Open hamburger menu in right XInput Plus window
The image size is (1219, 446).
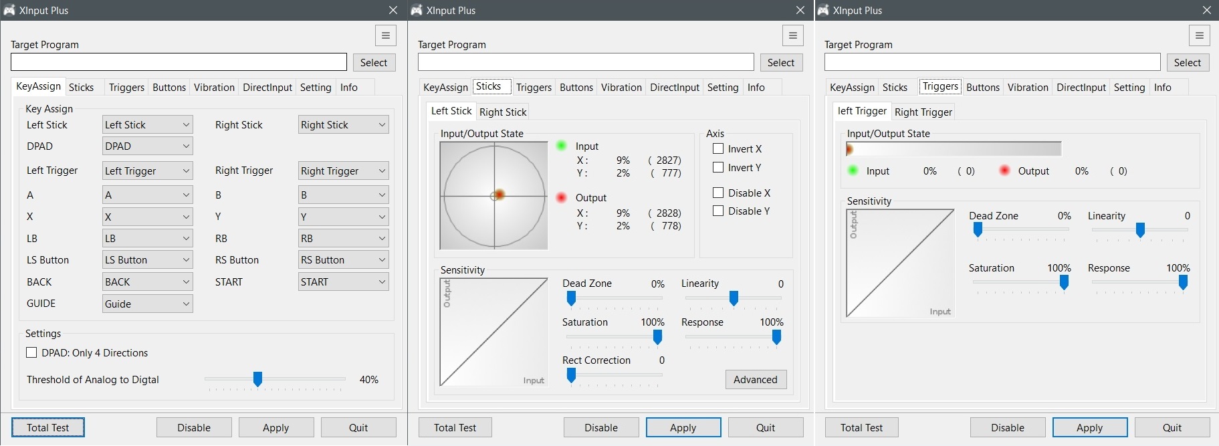tap(1200, 35)
